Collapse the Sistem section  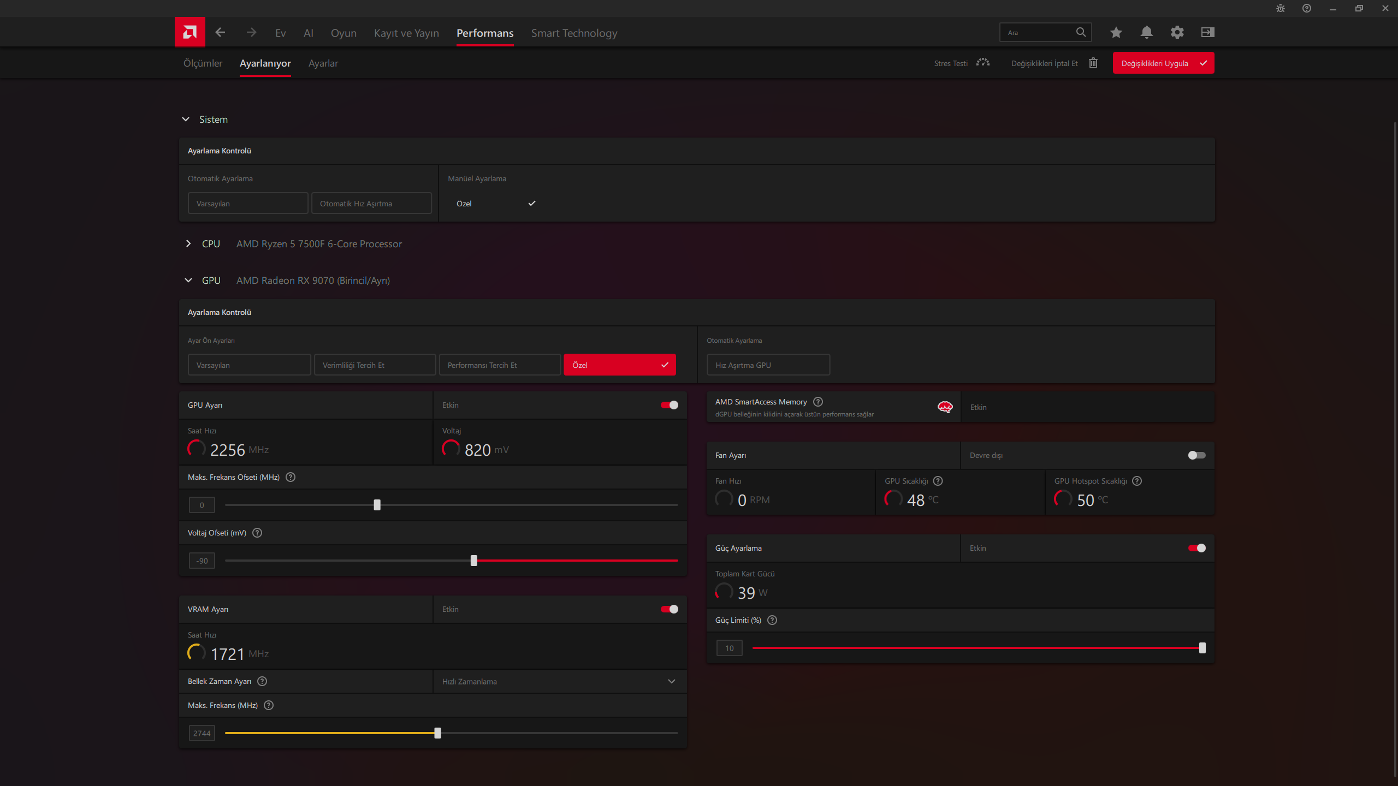coord(186,119)
